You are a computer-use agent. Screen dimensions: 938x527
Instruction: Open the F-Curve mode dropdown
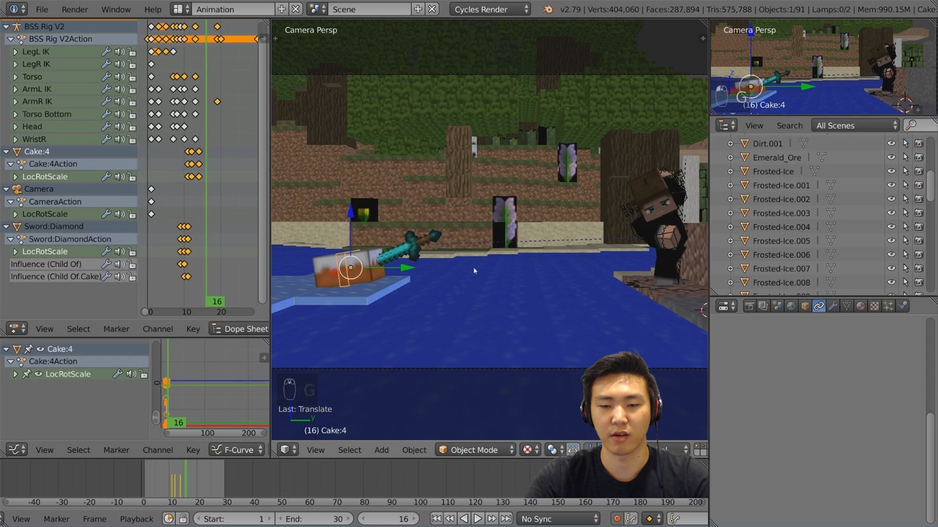click(237, 450)
